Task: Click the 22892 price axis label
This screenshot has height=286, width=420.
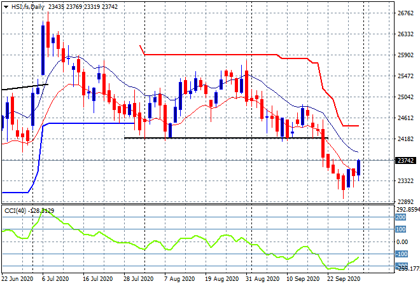Action: pyautogui.click(x=405, y=202)
